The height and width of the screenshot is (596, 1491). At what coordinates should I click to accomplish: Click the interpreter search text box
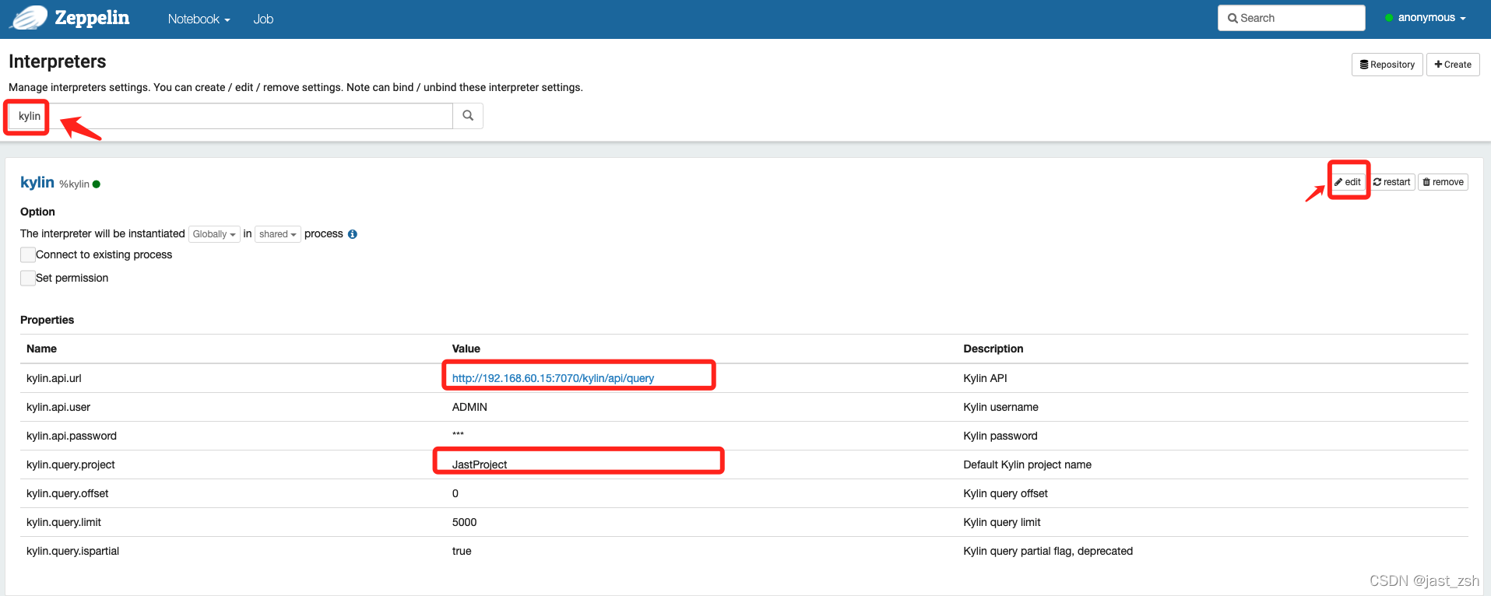230,116
